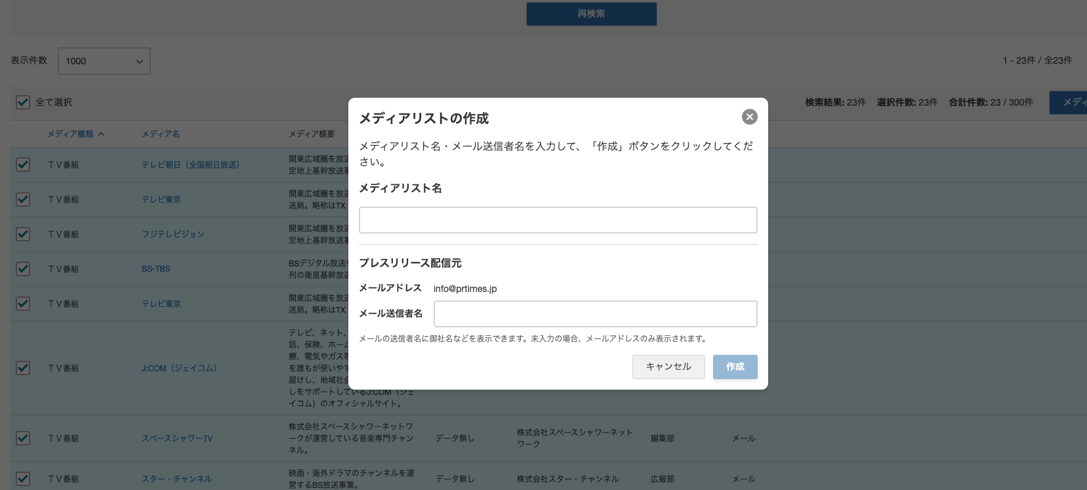The image size is (1087, 490).
Task: Click the info@prtimes.jp address text
Action: coord(465,289)
